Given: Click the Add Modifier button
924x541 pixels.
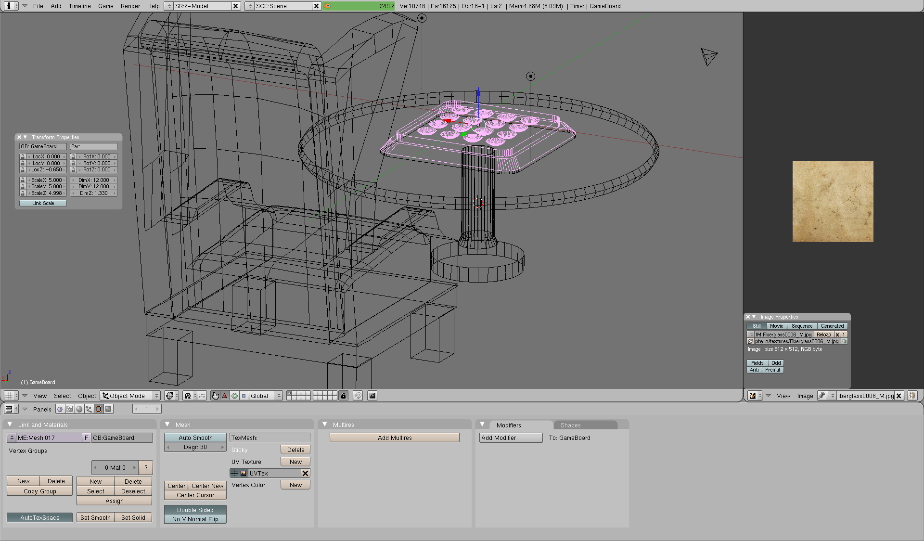Looking at the screenshot, I should click(x=510, y=438).
